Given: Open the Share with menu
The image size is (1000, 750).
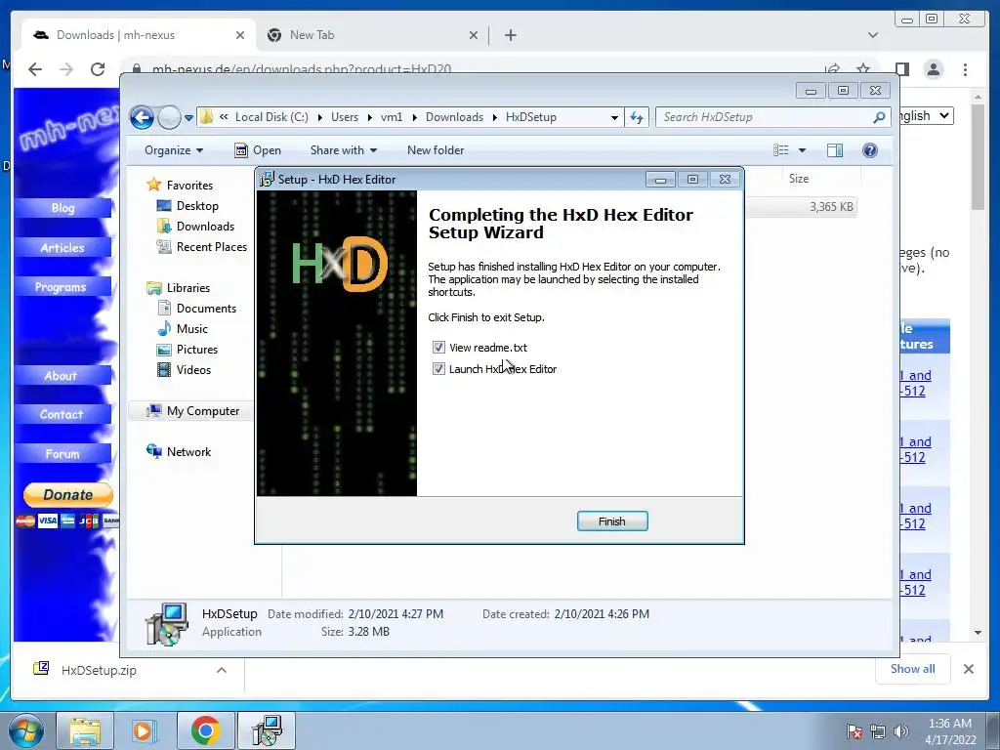Looking at the screenshot, I should point(343,150).
